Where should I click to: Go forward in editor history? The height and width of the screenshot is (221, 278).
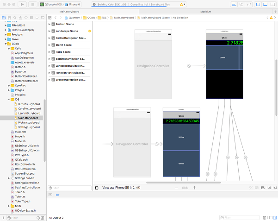(61, 18)
